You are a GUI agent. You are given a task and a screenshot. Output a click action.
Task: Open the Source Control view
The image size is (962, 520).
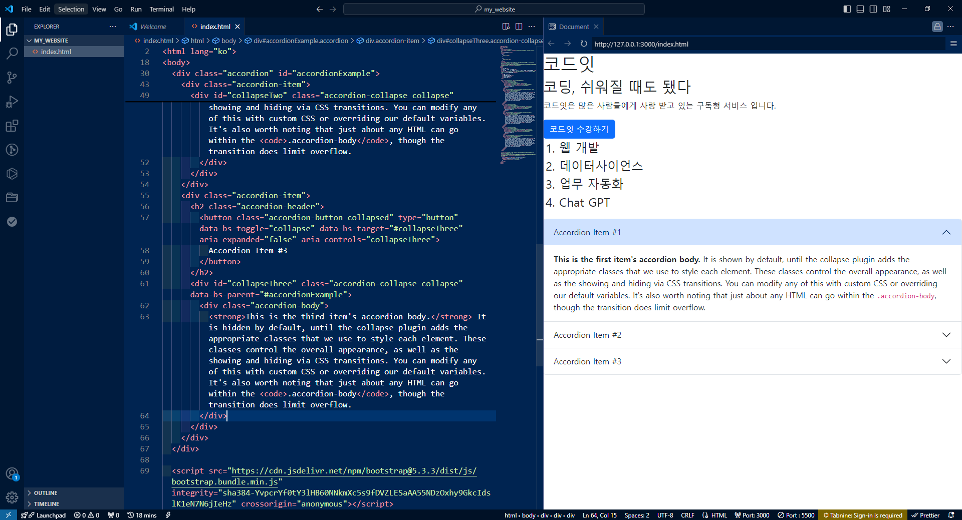(x=12, y=78)
